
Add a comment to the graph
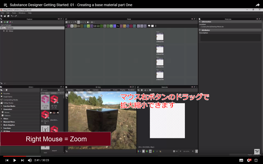[149, 26]
